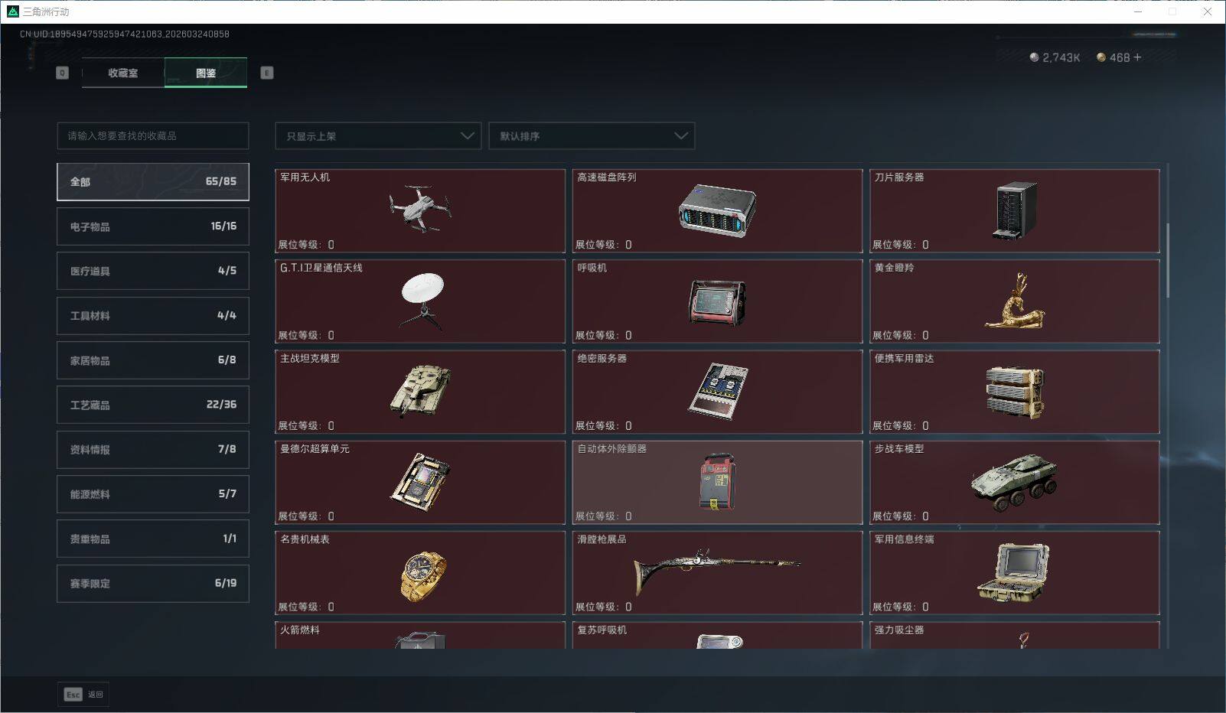Click the collectibles search input field
Viewport: 1226px width, 713px height.
[x=152, y=135]
